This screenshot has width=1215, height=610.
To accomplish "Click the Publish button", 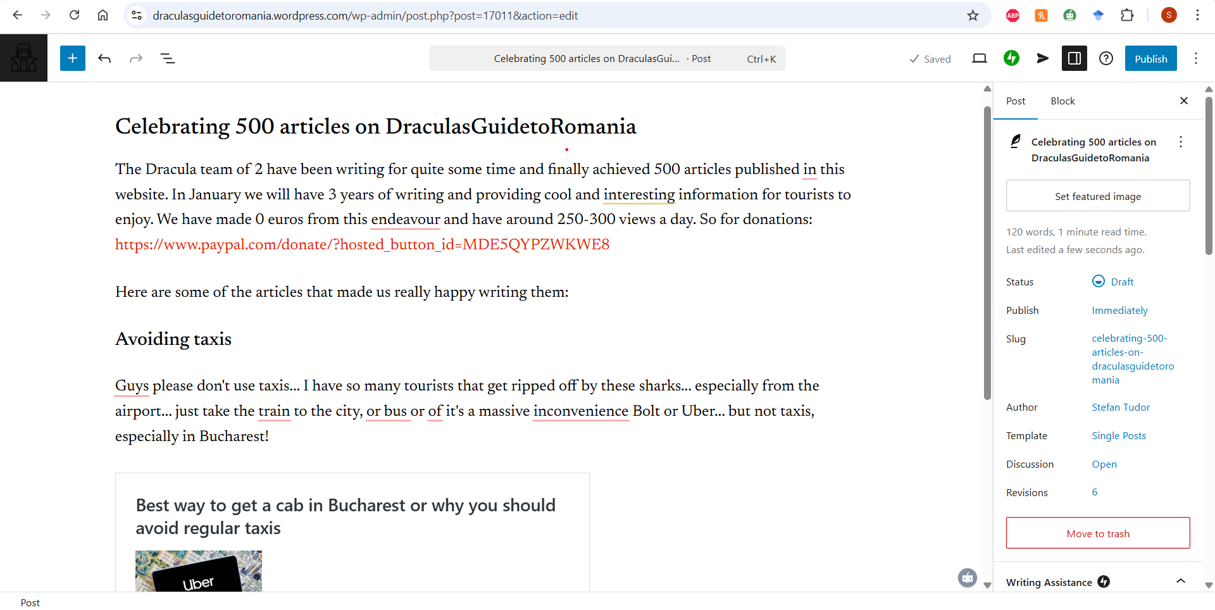I will (x=1150, y=58).
